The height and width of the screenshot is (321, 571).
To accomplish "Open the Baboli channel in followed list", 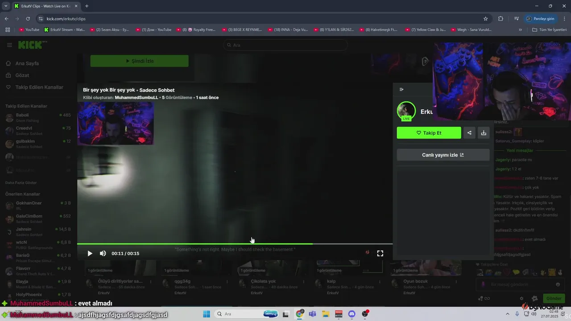I will tap(38, 117).
